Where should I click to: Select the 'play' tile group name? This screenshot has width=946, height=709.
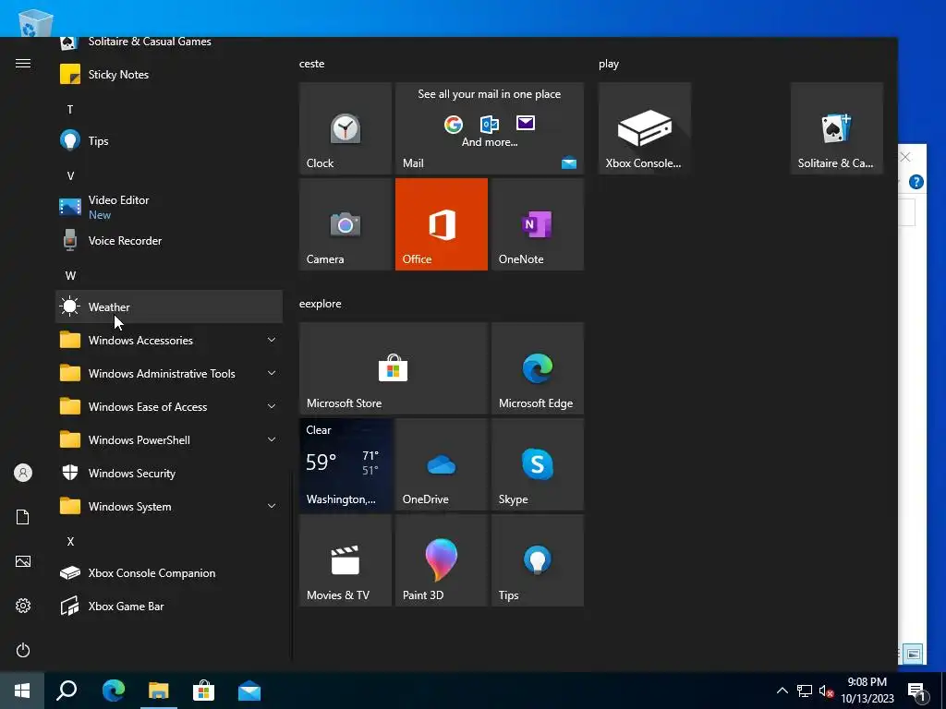coord(609,64)
